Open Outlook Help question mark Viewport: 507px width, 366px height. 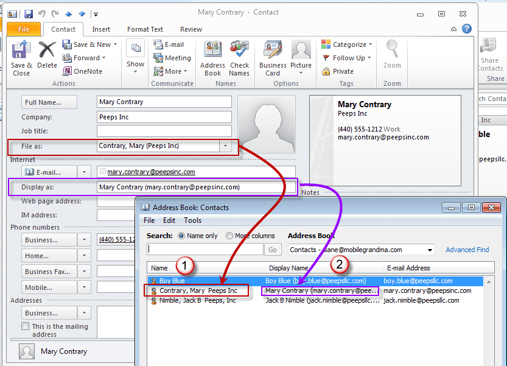tap(467, 29)
